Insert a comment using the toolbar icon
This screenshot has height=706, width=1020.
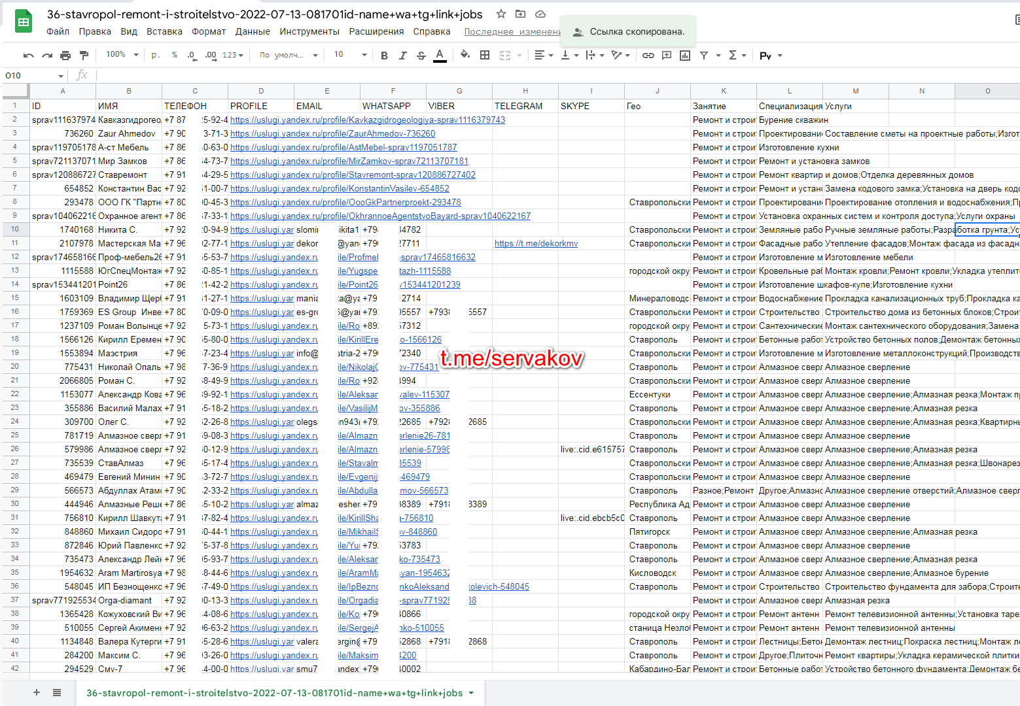click(667, 56)
